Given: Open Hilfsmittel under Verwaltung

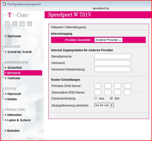Looking at the screenshot, I should pos(13,115).
